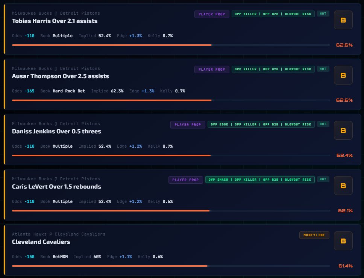Screen dimensions: 364x278
Task: Click DVP EDGE tags on Daniss Jenkins card
Action: (261, 124)
